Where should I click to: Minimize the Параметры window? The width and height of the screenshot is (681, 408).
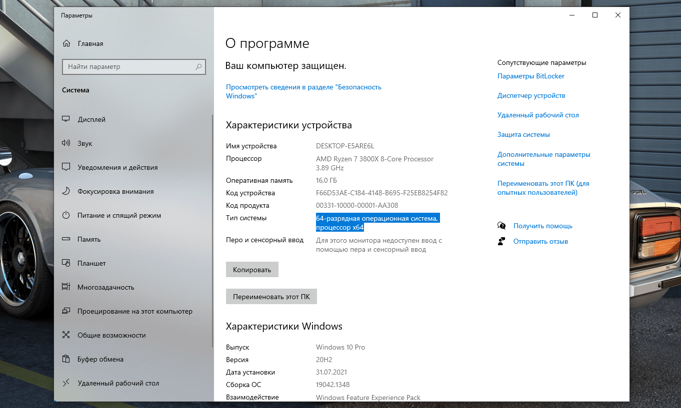[x=572, y=15]
